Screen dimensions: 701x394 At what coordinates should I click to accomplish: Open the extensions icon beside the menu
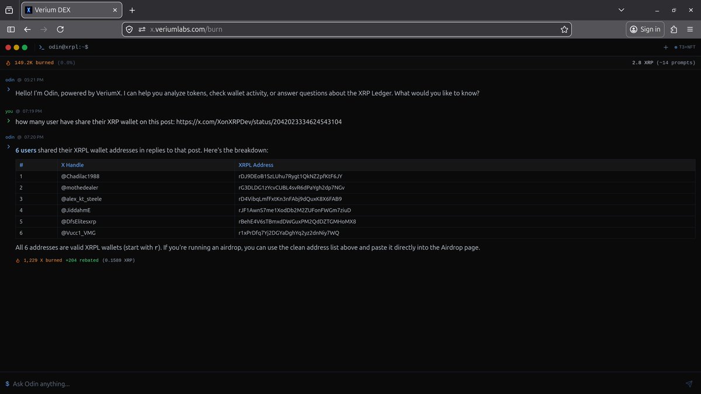[x=674, y=29]
